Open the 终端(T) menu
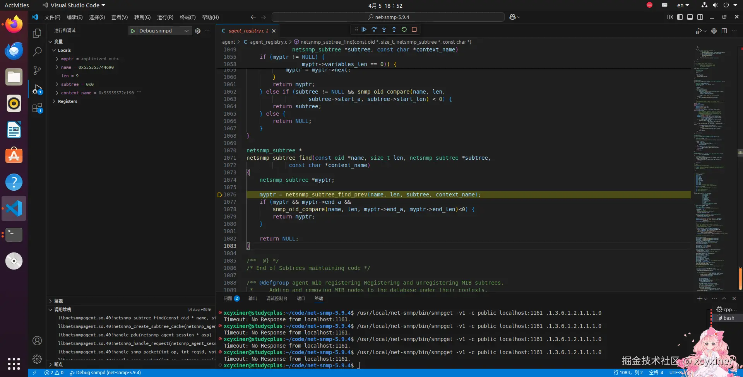The width and height of the screenshot is (743, 377). 188,17
